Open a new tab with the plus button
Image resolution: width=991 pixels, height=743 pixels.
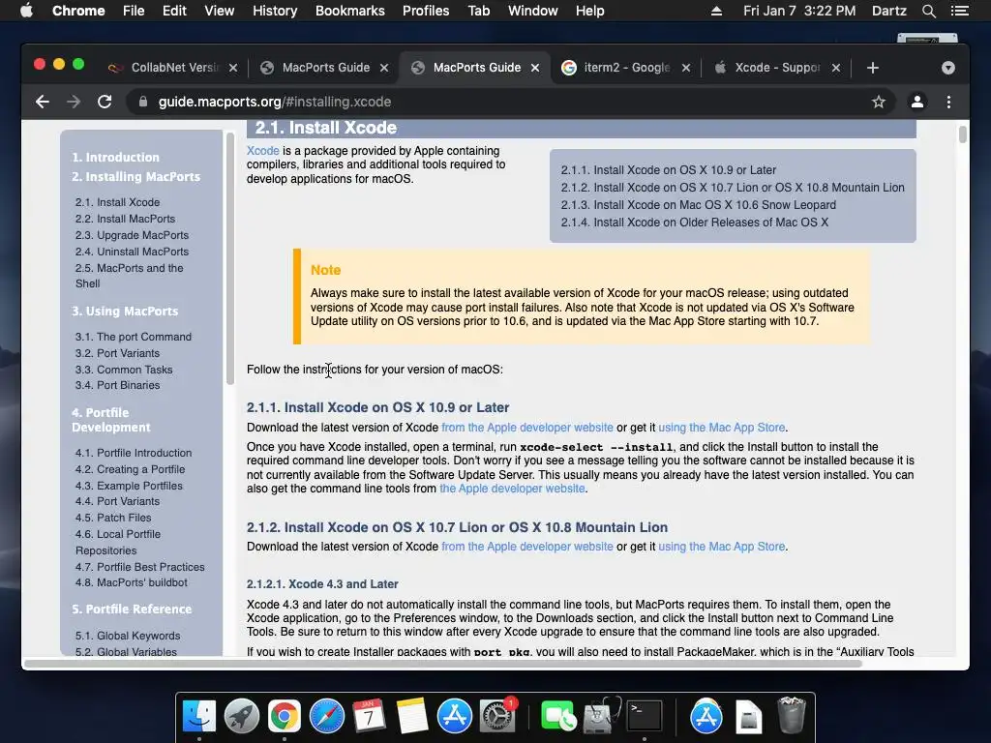tap(873, 68)
